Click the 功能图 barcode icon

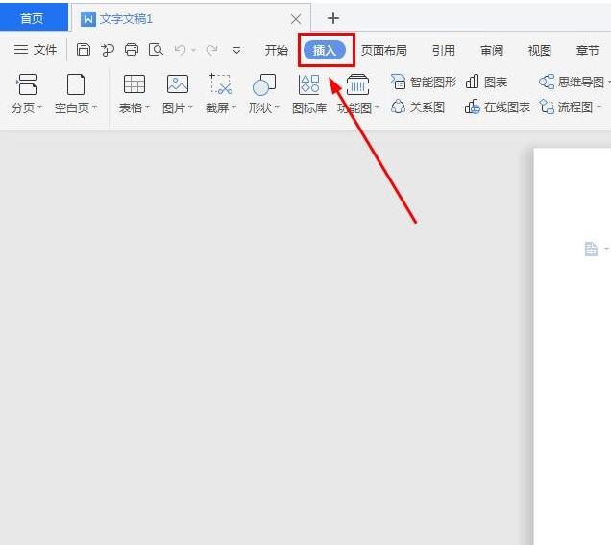pos(357,84)
